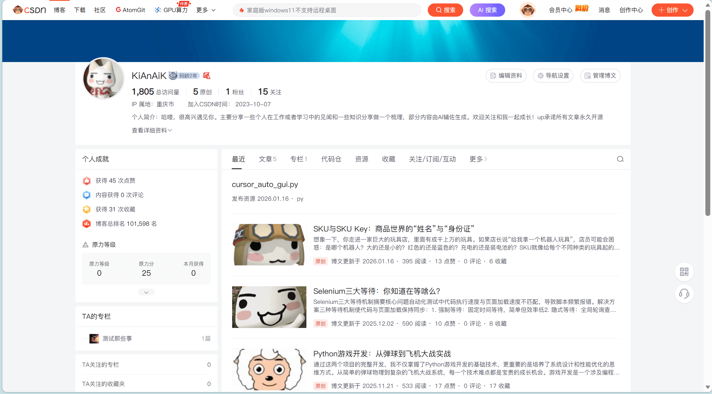This screenshot has width=712, height=394.
Task: Click the 收藏 achievement star icon
Action: pos(87,209)
